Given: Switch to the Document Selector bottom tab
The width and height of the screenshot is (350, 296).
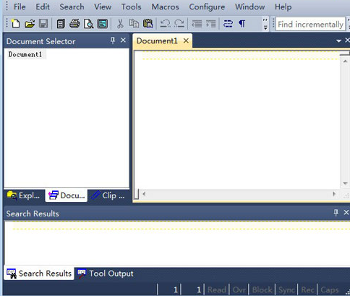Looking at the screenshot, I should 67,195.
